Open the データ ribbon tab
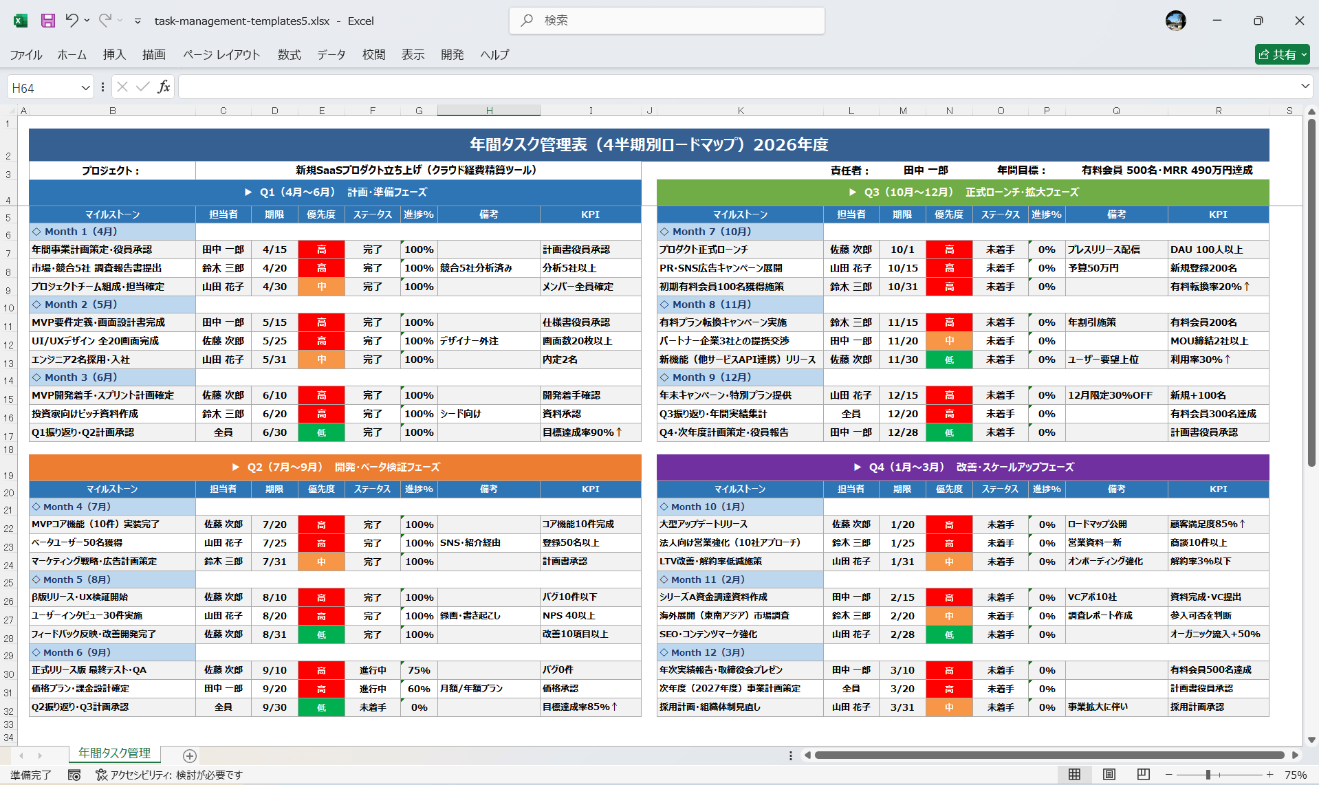Image resolution: width=1319 pixels, height=785 pixels. click(331, 54)
